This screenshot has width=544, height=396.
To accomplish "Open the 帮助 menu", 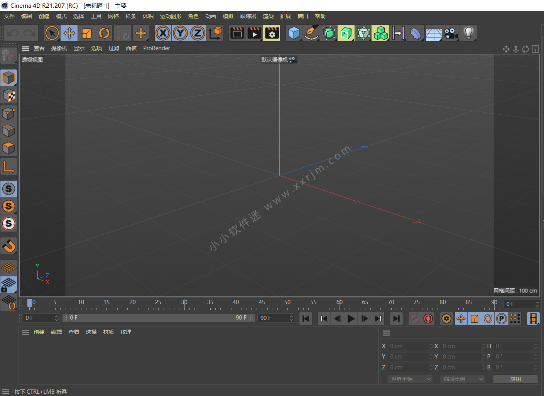I will pos(320,16).
